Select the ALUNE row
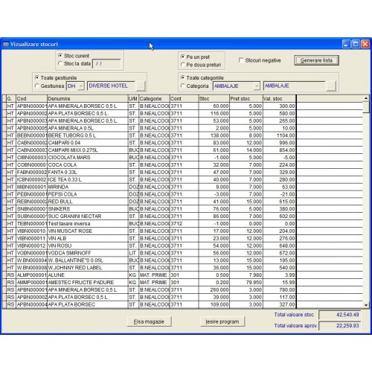 (182, 275)
